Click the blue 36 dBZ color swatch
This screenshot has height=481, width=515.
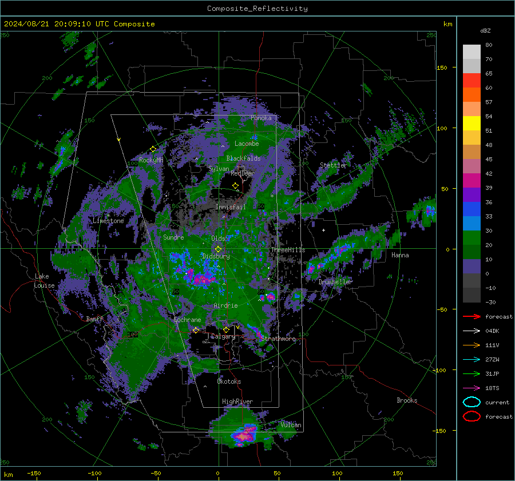pos(472,209)
